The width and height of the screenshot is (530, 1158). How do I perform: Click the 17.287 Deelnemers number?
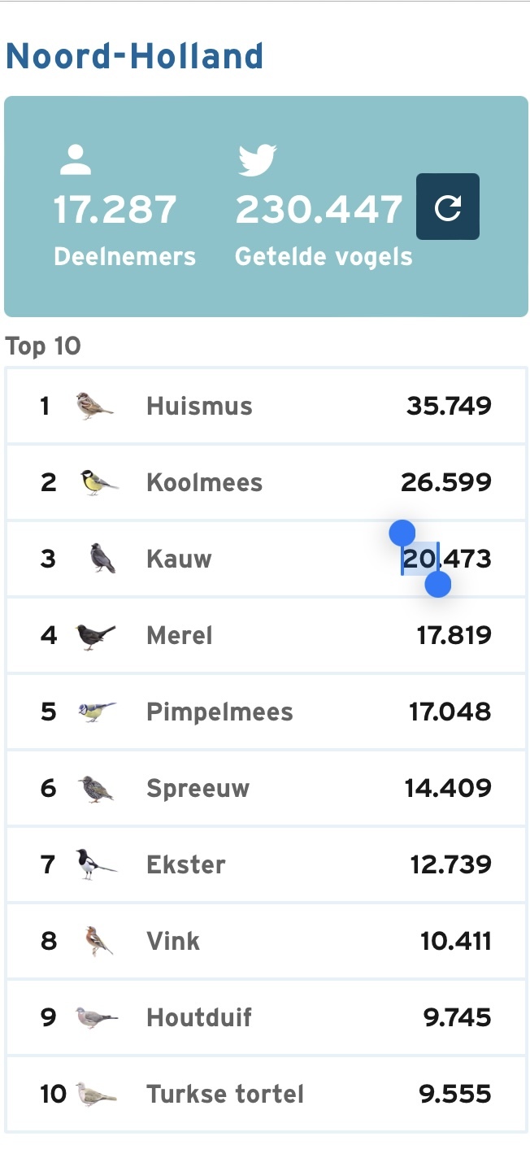[x=115, y=210]
